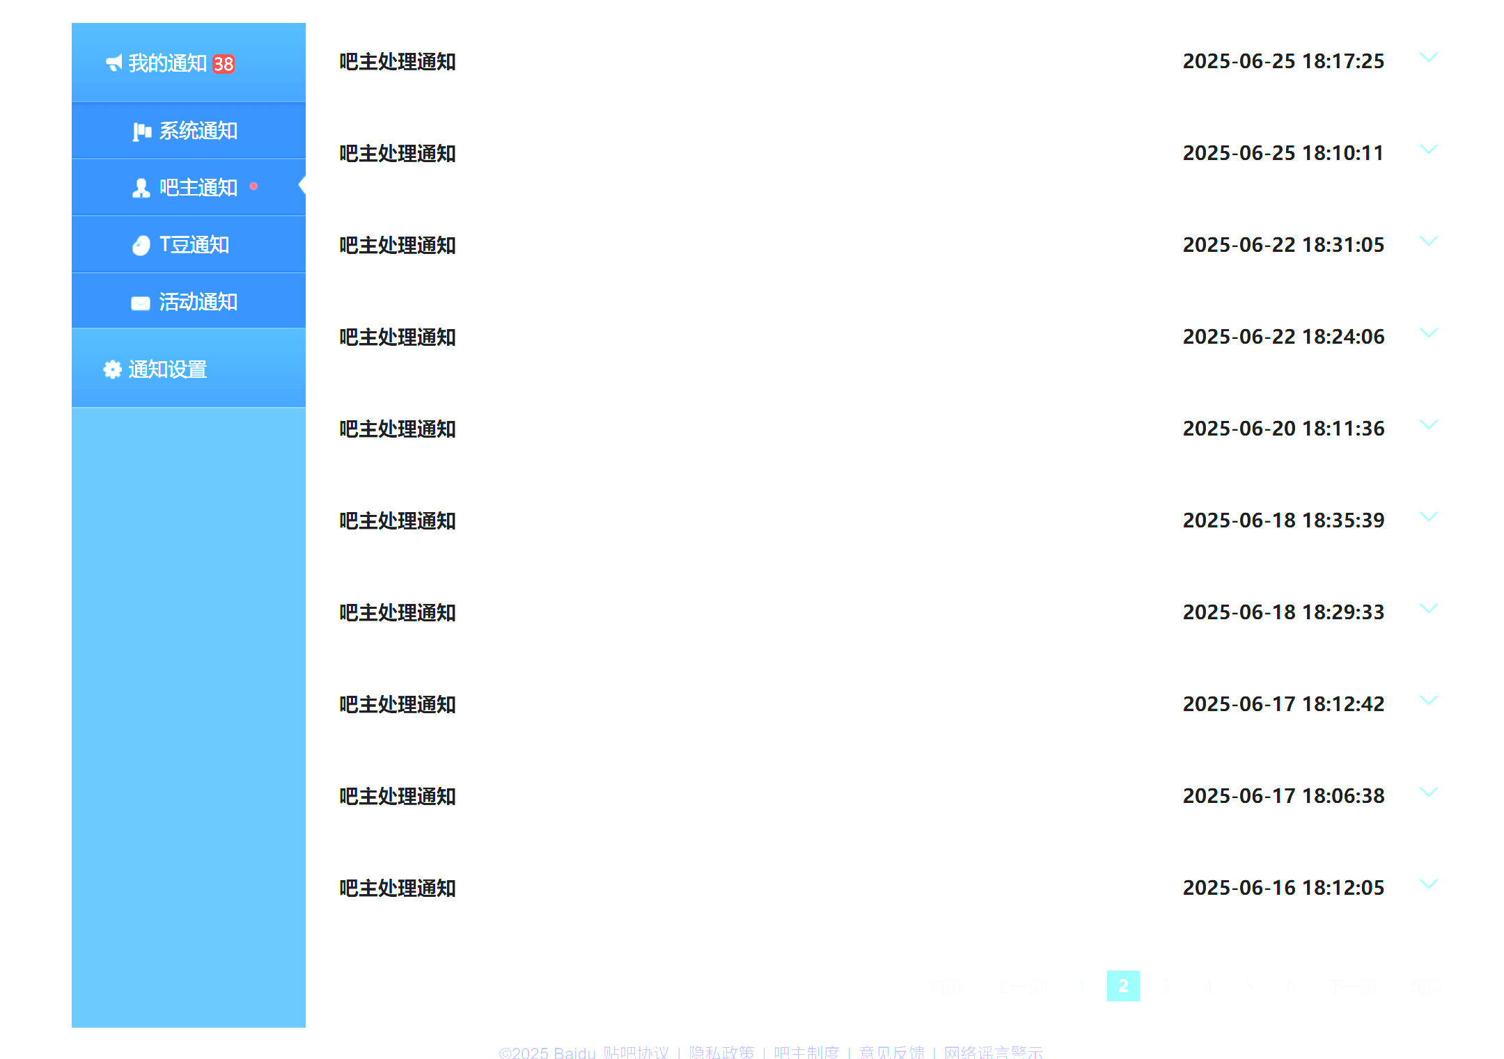Click the current page 2 button
The image size is (1504, 1059).
(x=1123, y=986)
